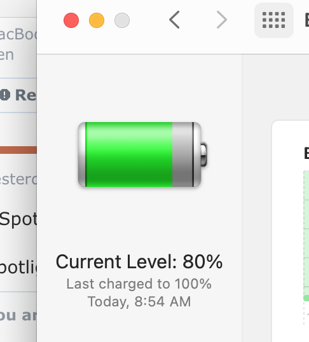Click the orange bar in background window
Screen dimensions: 309x342
(18, 150)
